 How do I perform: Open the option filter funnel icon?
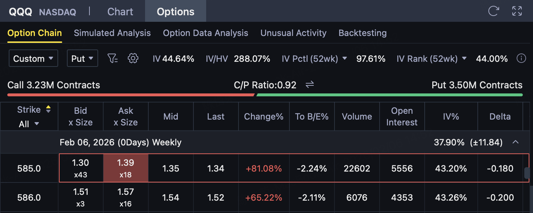(113, 59)
